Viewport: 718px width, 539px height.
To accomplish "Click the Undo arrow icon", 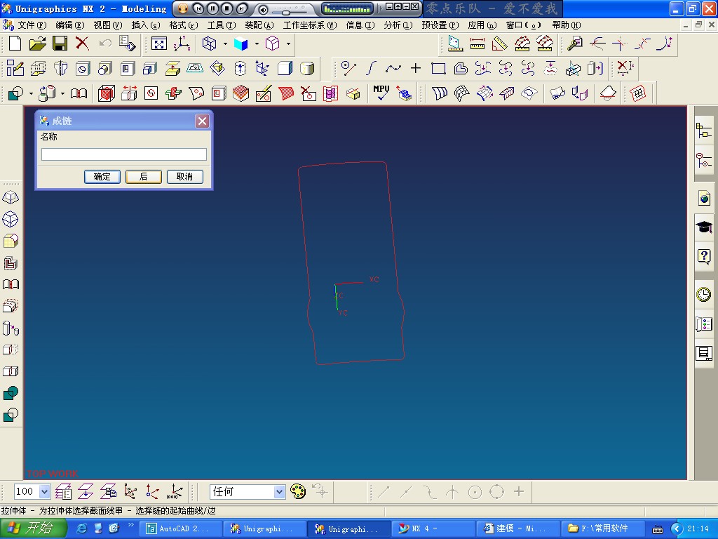I will (x=105, y=44).
